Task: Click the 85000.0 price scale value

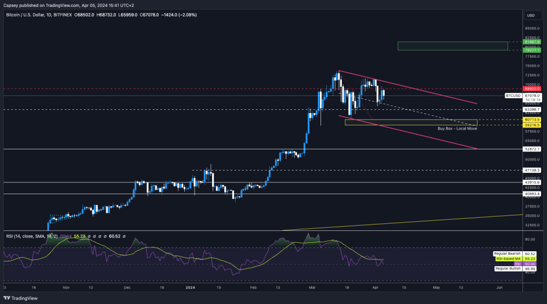Action: (x=533, y=29)
